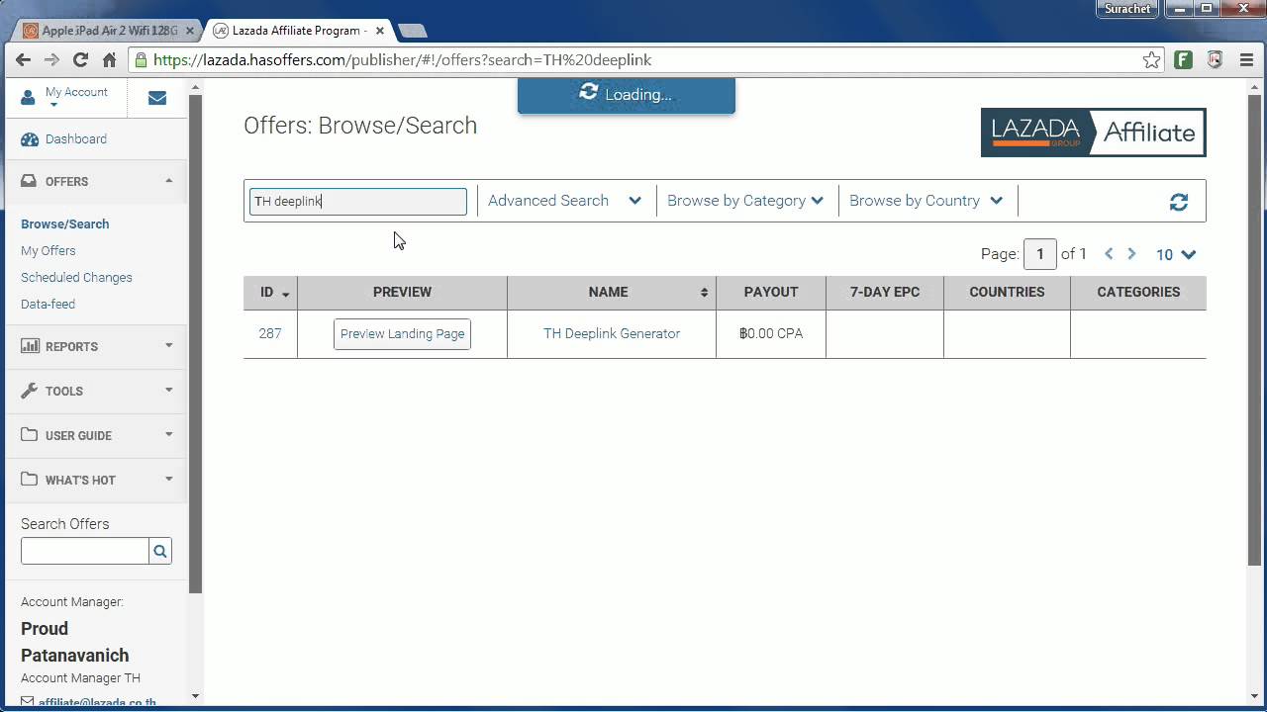
Task: Go back with browser back arrow
Action: (23, 60)
